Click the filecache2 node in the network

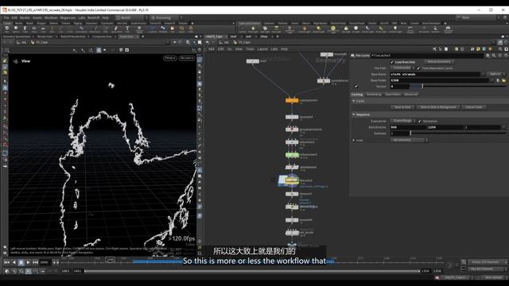click(292, 180)
